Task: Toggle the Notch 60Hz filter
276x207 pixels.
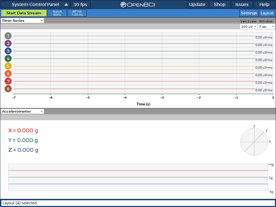Action: (57, 13)
